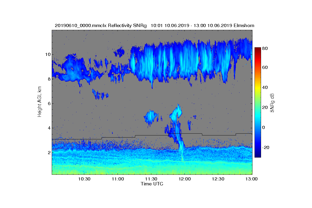
Task: Click the height label '4'
Action: pos(49,128)
